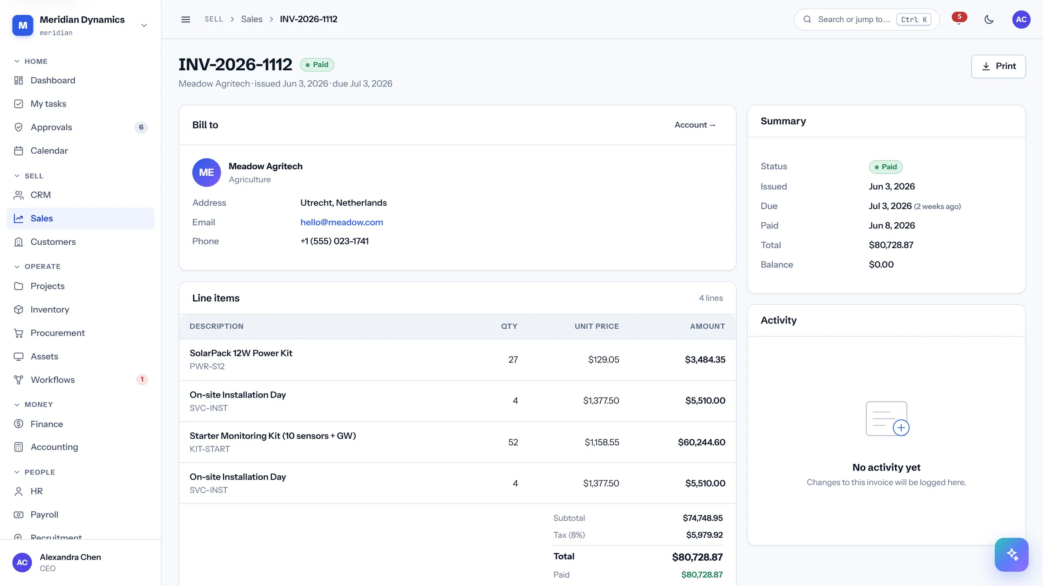
Task: Select the Starter Monitoring Kit line item
Action: click(457, 442)
